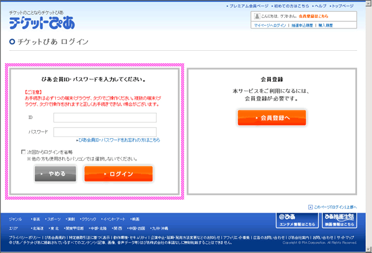
Task: Click このページ「ログイン」上部へ link
Action: tap(335, 207)
